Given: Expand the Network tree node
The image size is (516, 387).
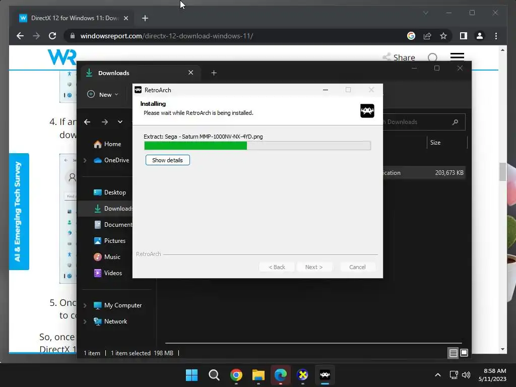Looking at the screenshot, I should 85,321.
